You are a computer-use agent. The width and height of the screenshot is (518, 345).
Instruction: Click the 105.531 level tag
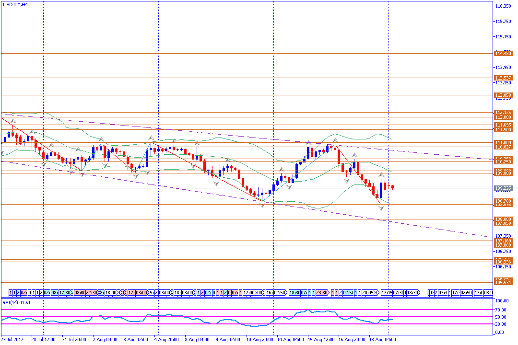click(x=503, y=282)
